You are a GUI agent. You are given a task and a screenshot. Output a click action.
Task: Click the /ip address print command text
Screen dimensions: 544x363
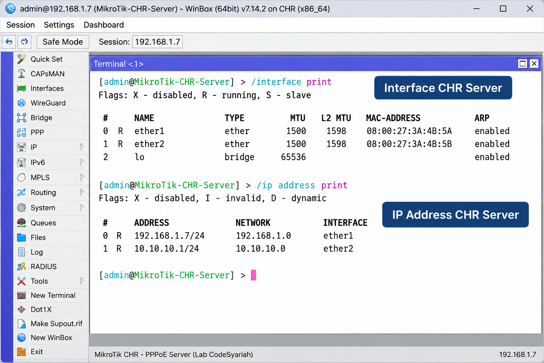[x=302, y=185]
